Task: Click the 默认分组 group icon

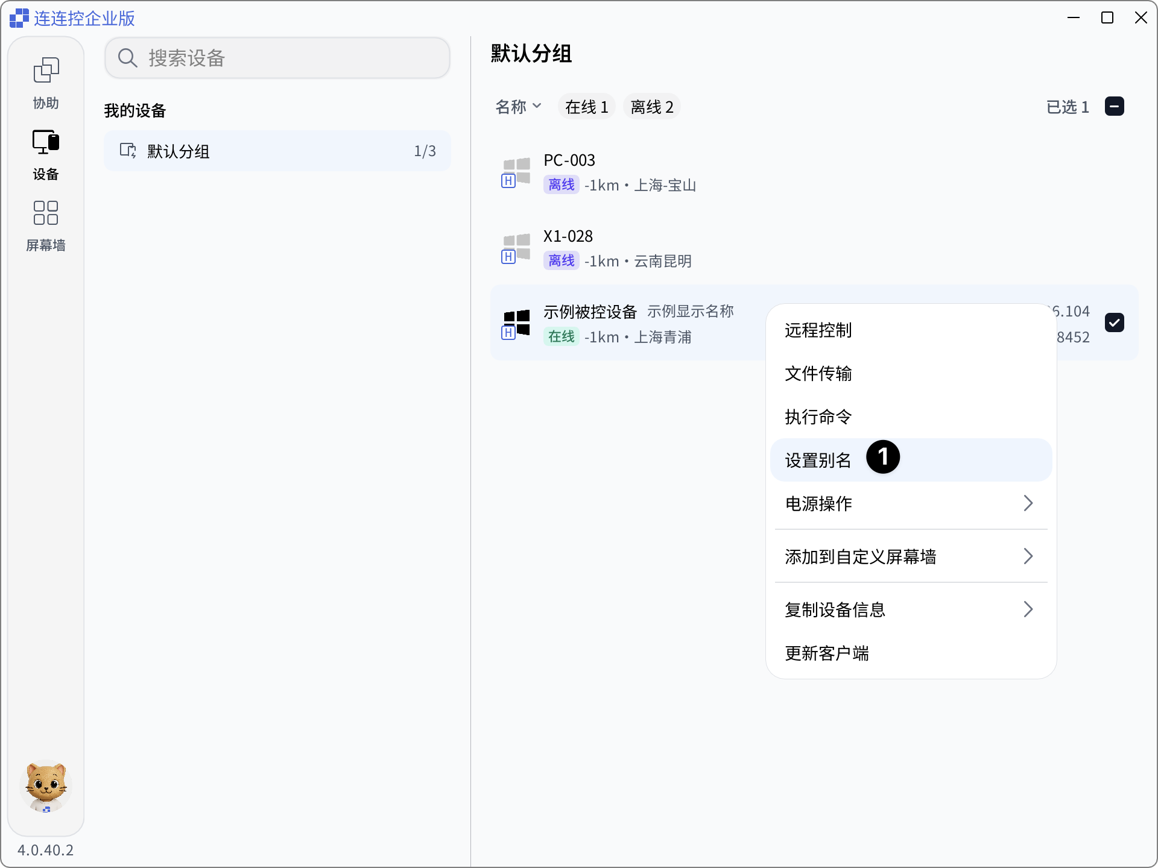Action: 128,151
